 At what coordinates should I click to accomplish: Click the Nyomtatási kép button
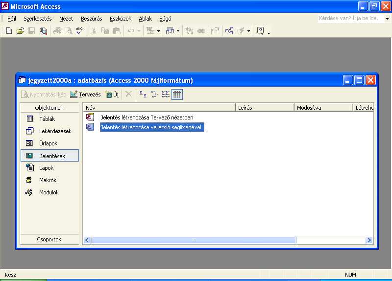(x=44, y=94)
